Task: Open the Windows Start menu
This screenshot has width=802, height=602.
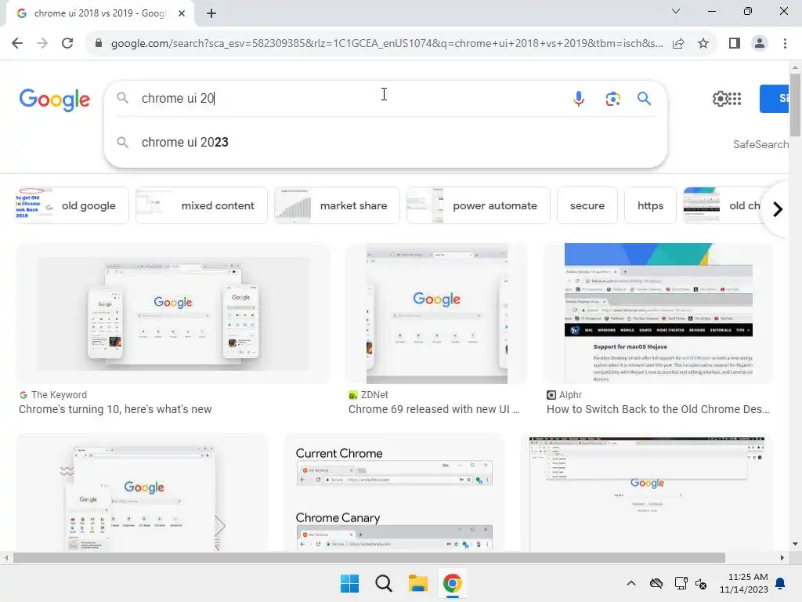Action: (350, 583)
